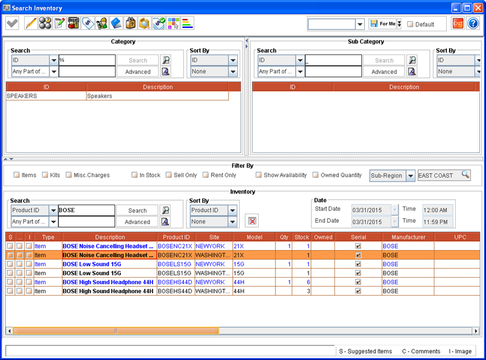Screen dimensions: 486x360
Task: Select BOSE Low Sound 15G NEWYORK row
Action: coord(242,264)
